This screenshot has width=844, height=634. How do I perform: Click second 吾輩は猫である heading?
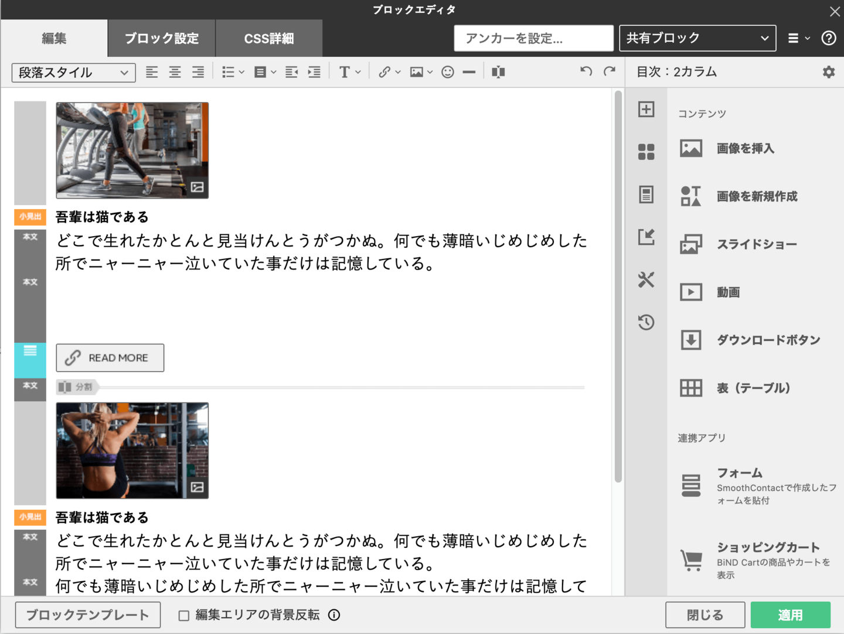[102, 517]
